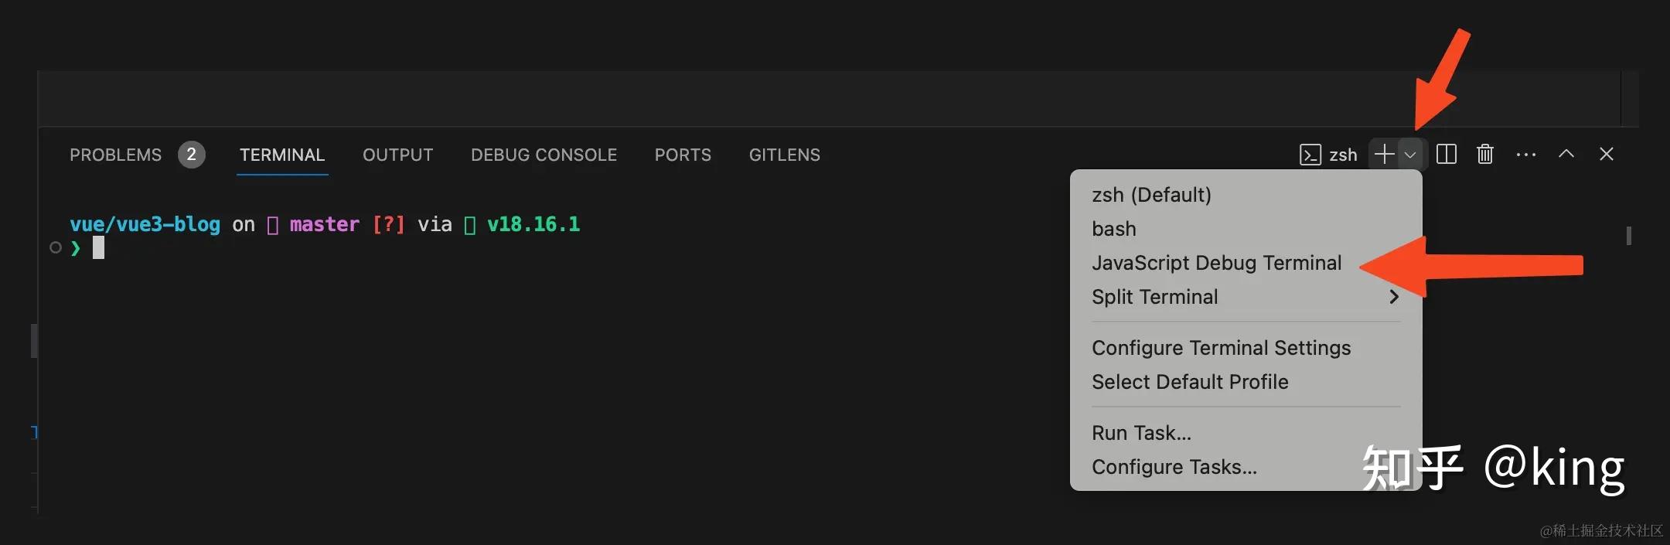Select JavaScript Debug Terminal menu item

click(1216, 263)
